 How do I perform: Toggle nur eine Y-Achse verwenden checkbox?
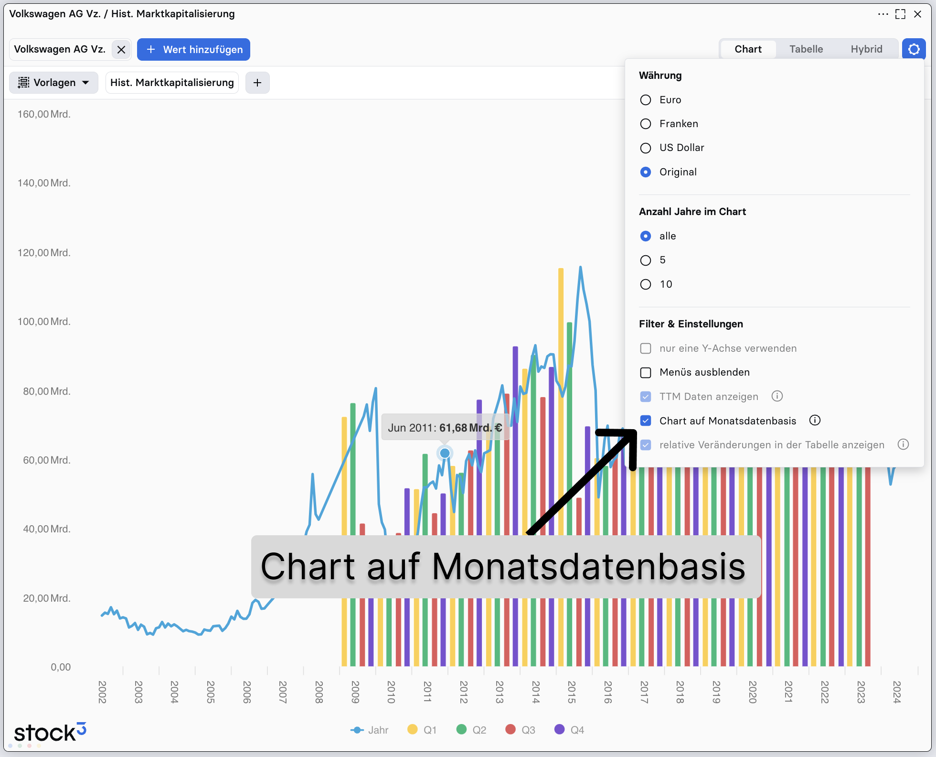point(646,348)
